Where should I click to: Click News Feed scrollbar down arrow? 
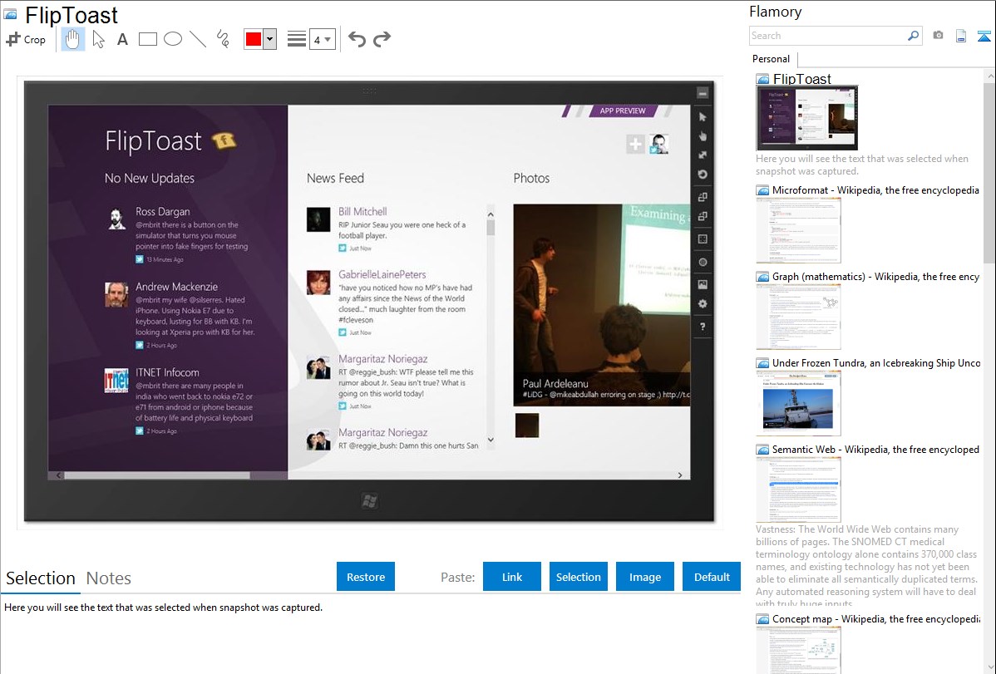(491, 440)
